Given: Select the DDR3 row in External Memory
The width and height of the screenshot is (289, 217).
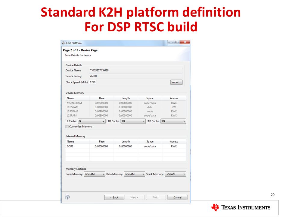Looking at the screenshot, I should [x=126, y=146].
